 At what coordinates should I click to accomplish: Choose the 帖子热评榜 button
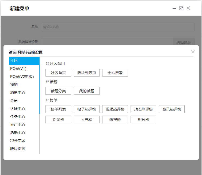[87, 109]
